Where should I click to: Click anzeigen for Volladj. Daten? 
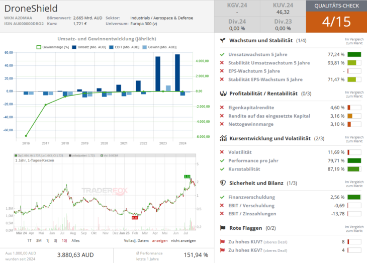[x=160, y=240]
